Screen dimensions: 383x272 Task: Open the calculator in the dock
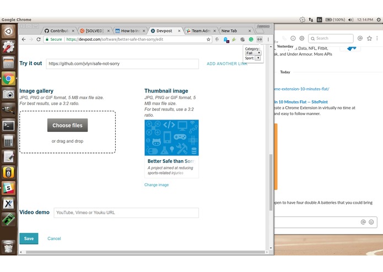point(9,141)
